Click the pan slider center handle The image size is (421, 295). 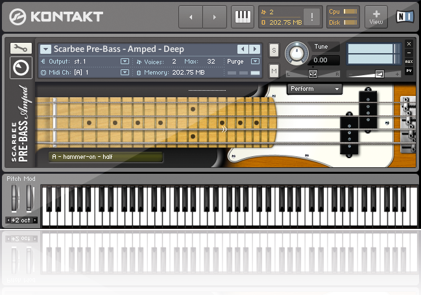(x=313, y=74)
